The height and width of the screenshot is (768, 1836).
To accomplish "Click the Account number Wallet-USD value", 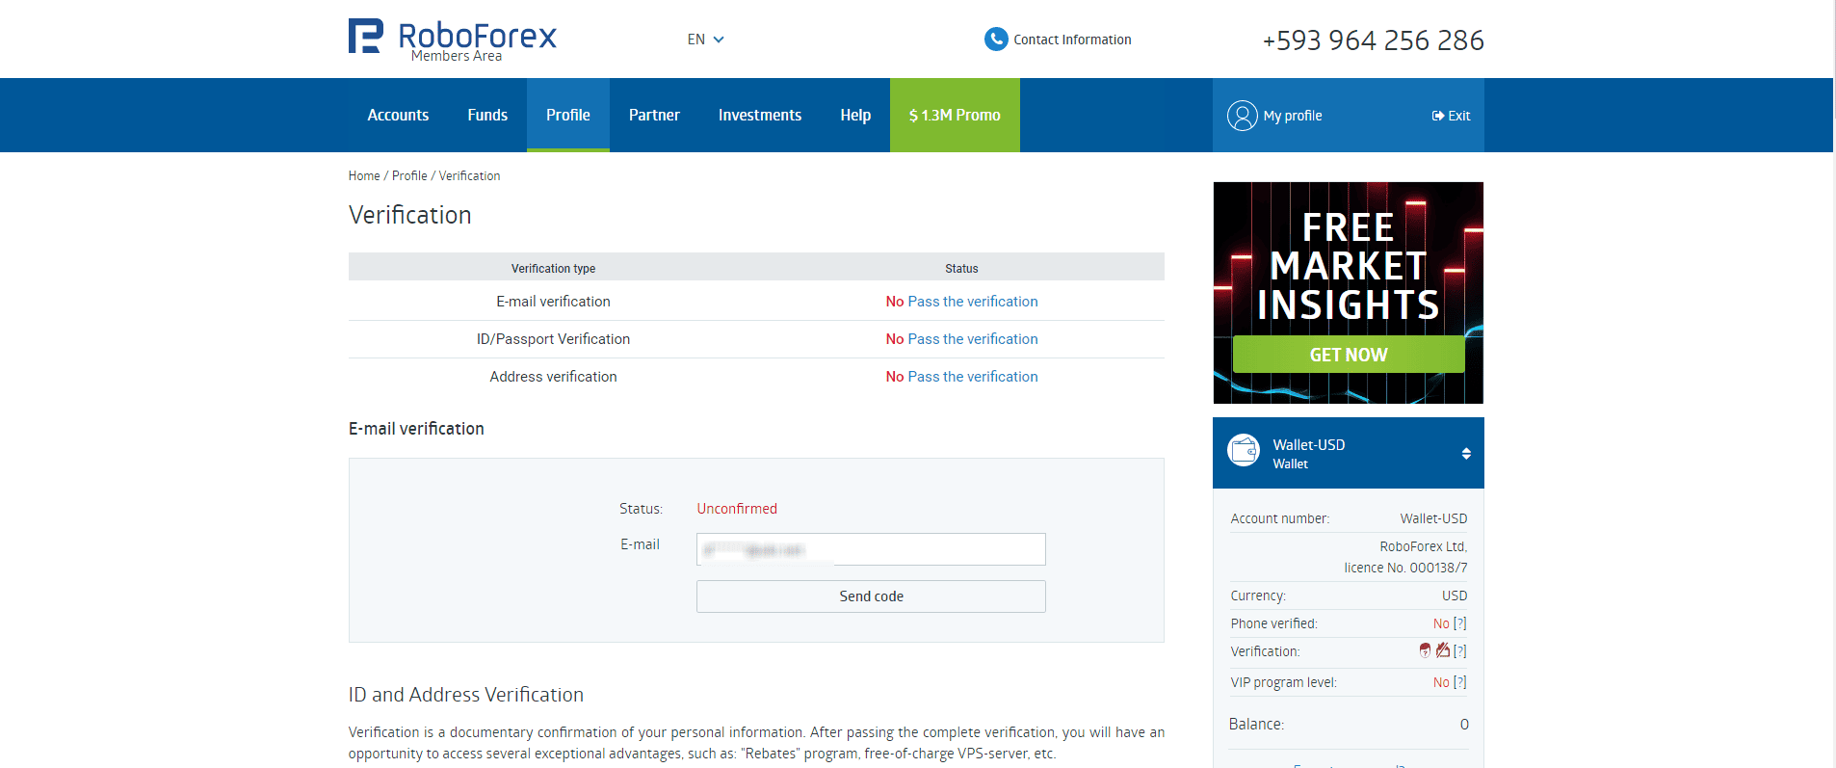I will (1433, 518).
